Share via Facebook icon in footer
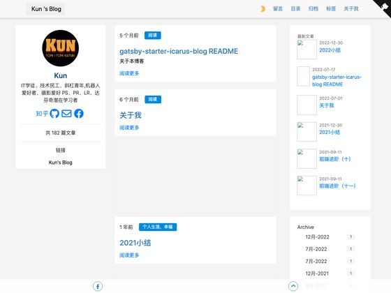391x293 pixels. pyautogui.click(x=98, y=286)
